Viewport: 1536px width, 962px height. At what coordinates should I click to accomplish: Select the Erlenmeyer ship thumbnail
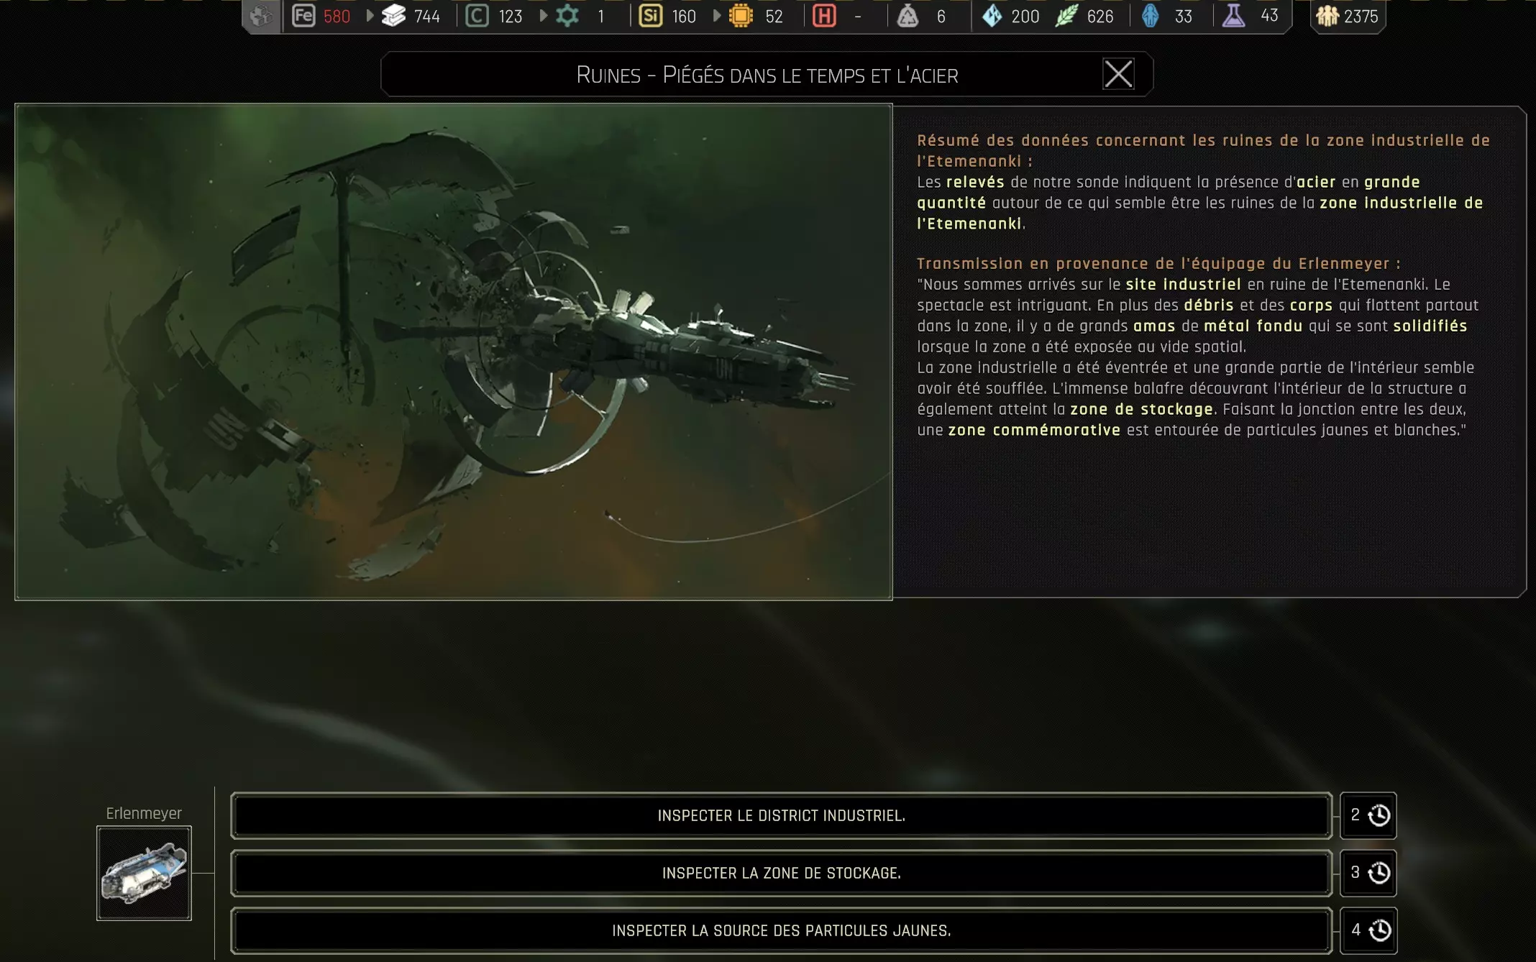point(144,873)
